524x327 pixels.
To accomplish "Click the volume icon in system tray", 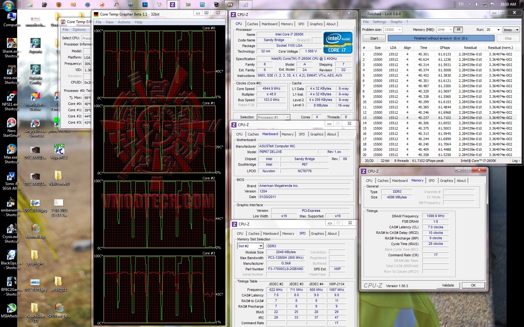I will click(x=477, y=4).
